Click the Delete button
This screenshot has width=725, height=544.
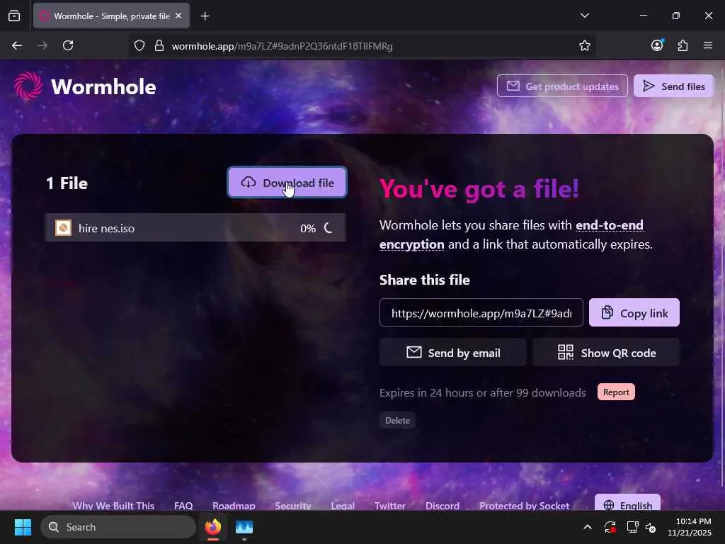point(397,420)
